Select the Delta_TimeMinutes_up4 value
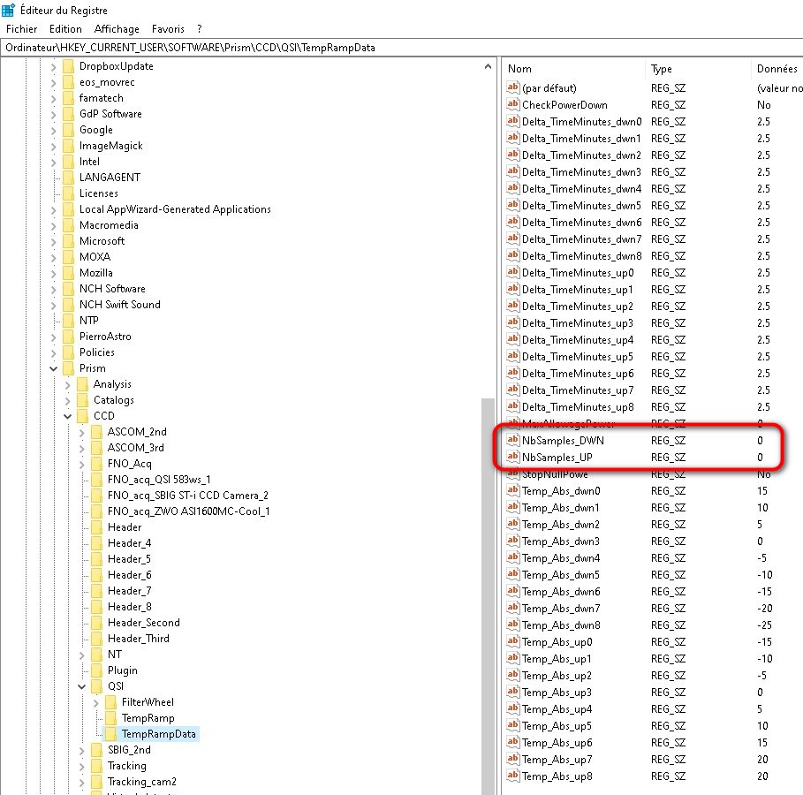The image size is (803, 795). [578, 340]
